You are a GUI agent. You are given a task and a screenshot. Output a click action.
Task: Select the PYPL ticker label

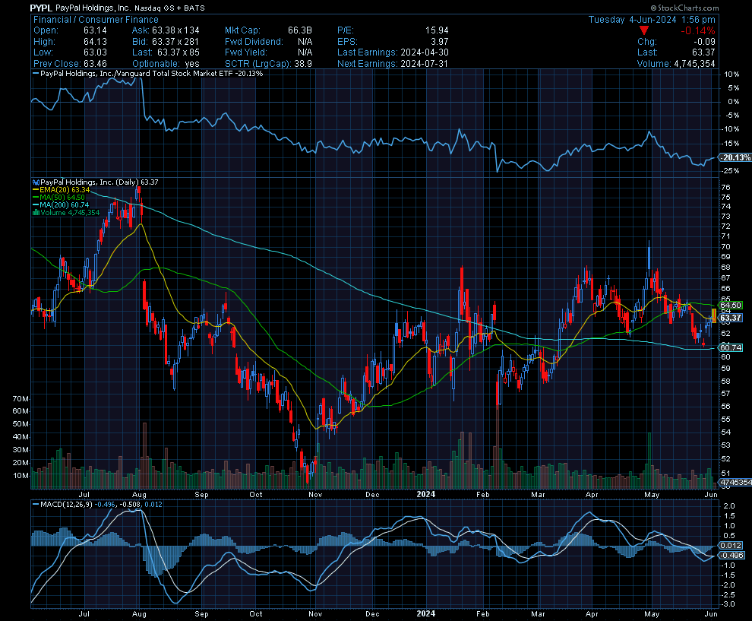(38, 8)
